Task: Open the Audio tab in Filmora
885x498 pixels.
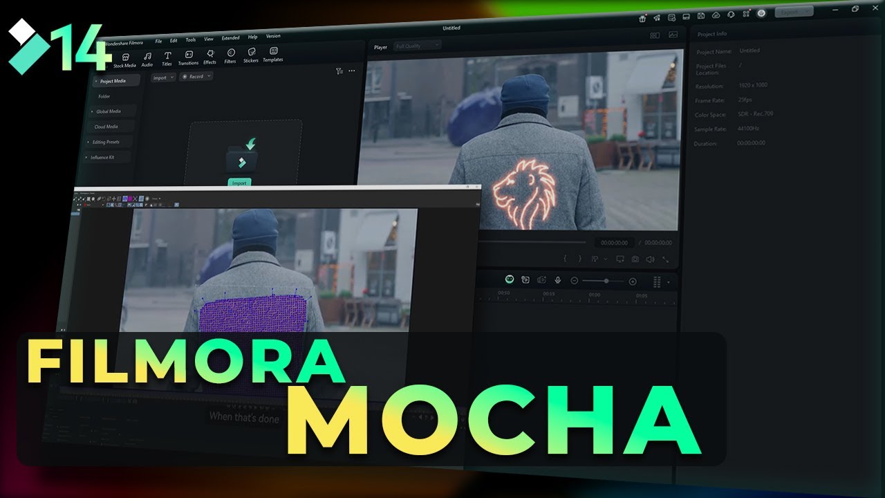Action: click(x=147, y=59)
